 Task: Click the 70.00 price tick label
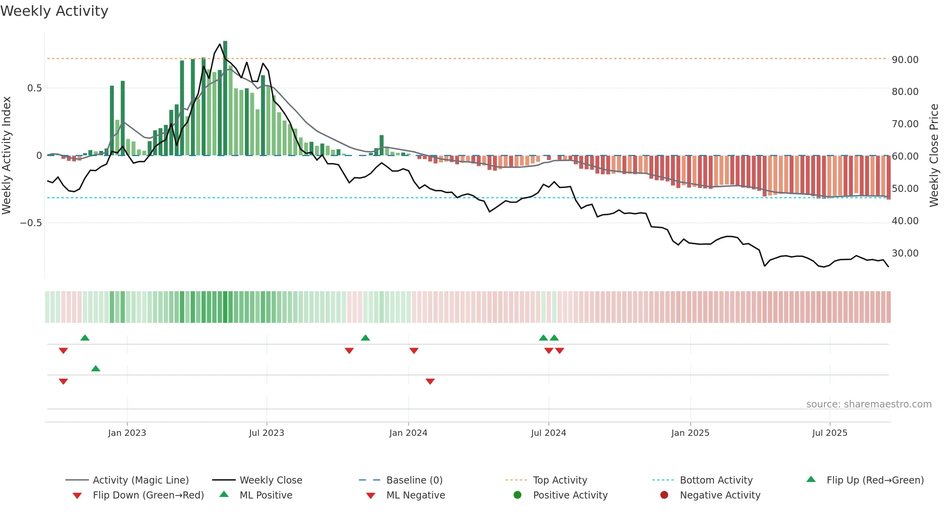905,124
